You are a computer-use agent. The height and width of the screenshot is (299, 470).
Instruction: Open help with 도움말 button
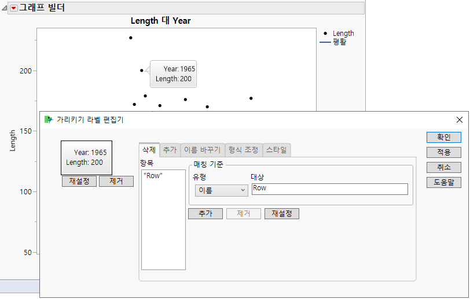click(x=443, y=182)
